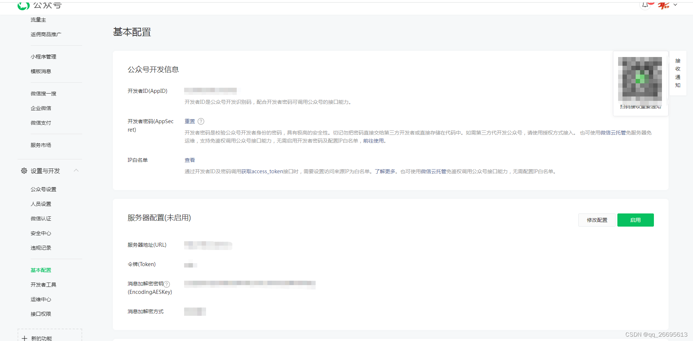
Task: Open 企业微信 menu item
Action: click(x=41, y=108)
